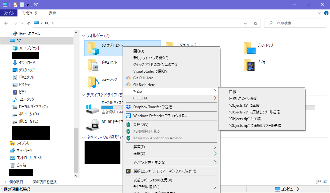This screenshot has width=330, height=193.
Task: Select the ローカル ディスク drive icon
Action: pos(93,109)
